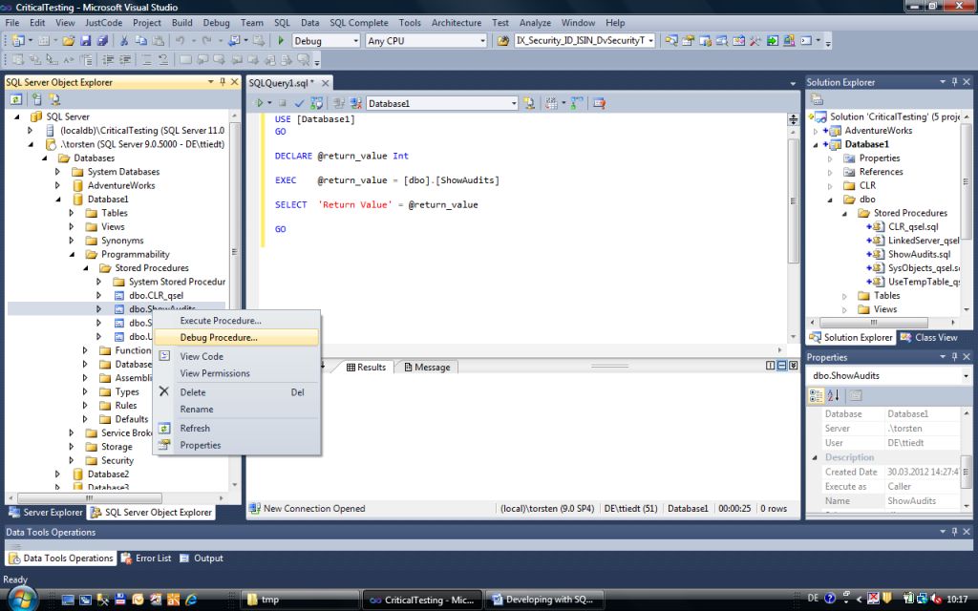Click Cancel query stop icon
978x611 pixels.
tap(283, 103)
